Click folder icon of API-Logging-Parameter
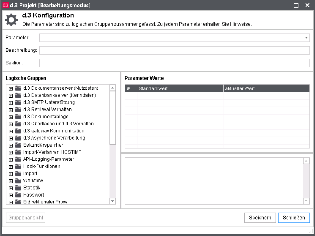315x236 pixels. click(x=18, y=159)
